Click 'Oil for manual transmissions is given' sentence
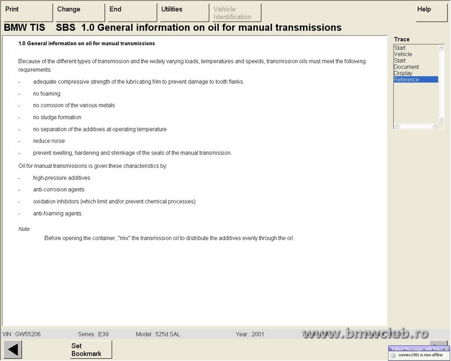The height and width of the screenshot is (361, 451). coord(93,166)
